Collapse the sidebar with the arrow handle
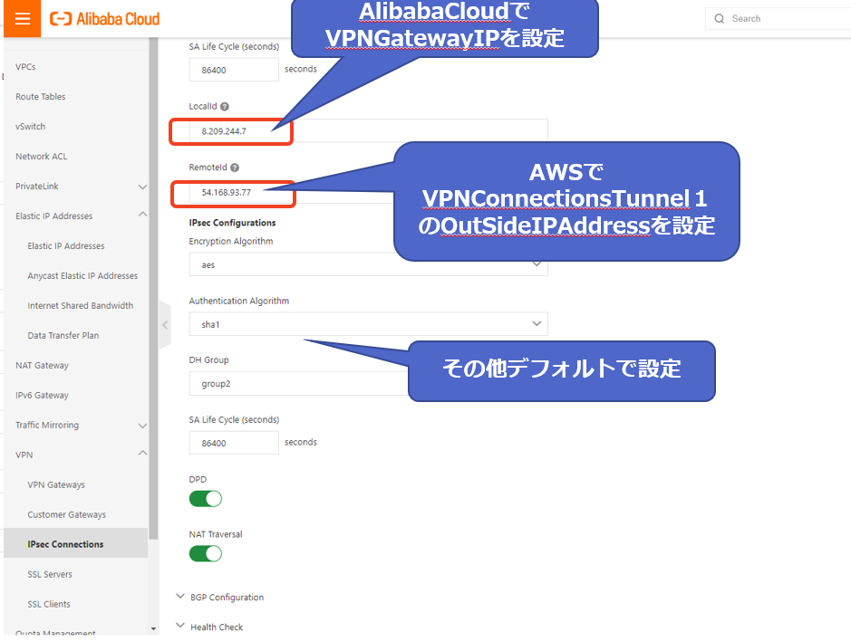The image size is (851, 642). tap(165, 325)
